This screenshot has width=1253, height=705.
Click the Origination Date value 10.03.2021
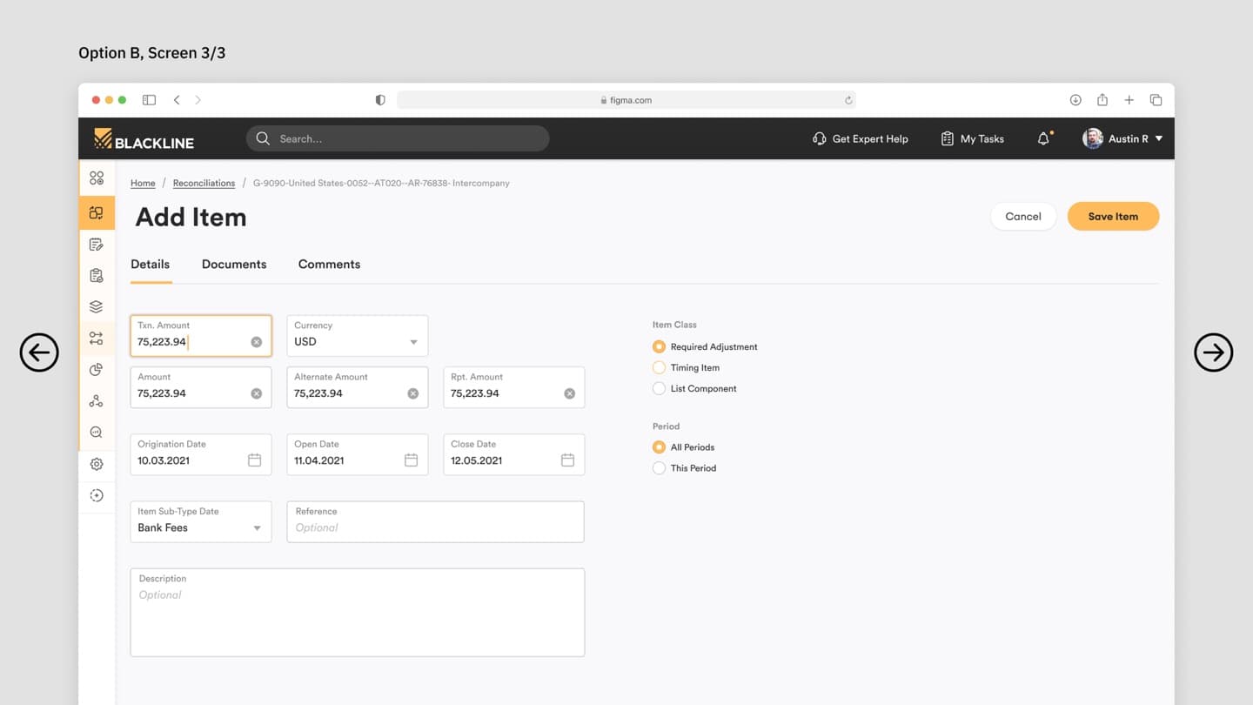pos(164,460)
